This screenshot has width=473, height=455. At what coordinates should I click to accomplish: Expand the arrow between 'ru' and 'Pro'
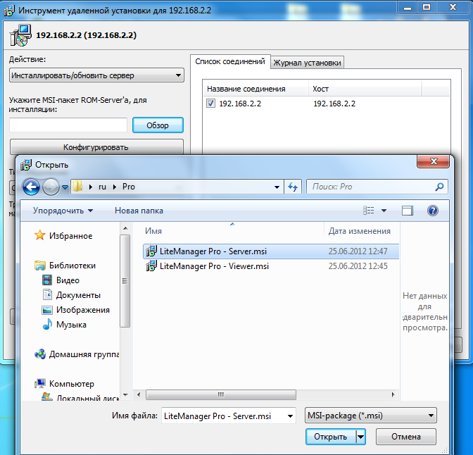click(115, 187)
